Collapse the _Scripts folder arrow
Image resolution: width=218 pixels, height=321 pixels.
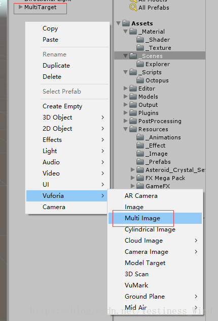coord(126,72)
